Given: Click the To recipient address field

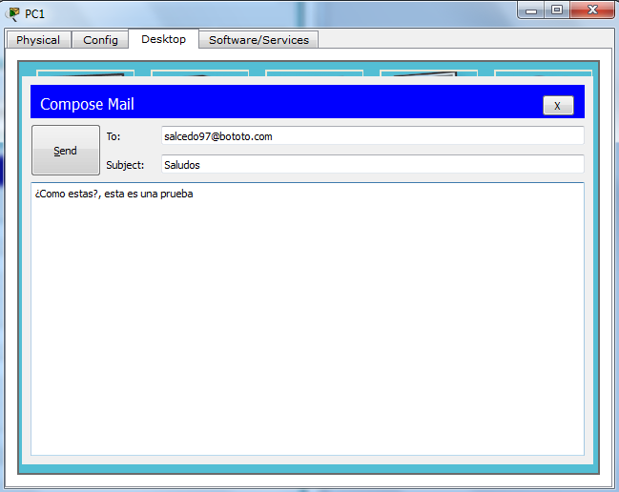Looking at the screenshot, I should [x=371, y=136].
